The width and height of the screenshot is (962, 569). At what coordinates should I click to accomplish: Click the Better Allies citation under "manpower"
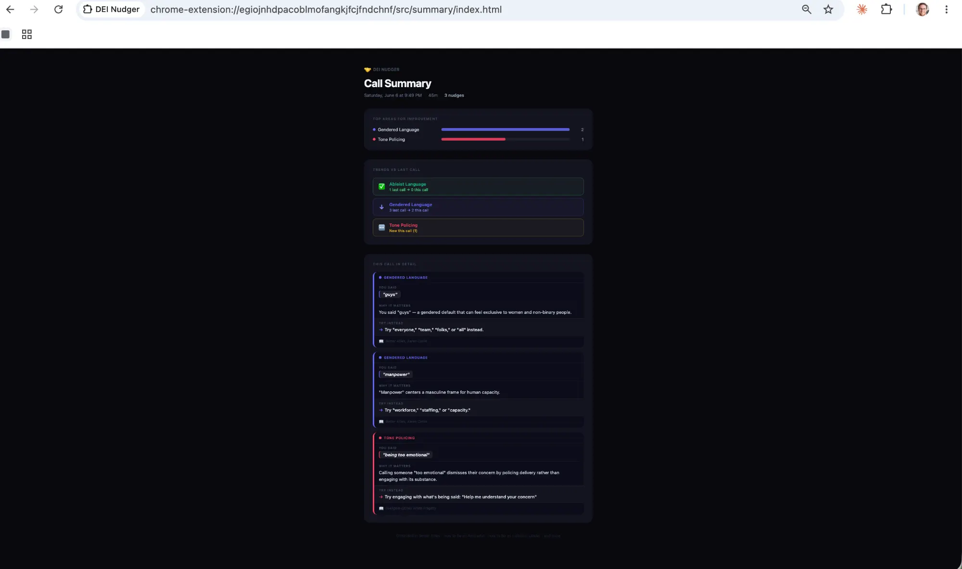pyautogui.click(x=406, y=422)
